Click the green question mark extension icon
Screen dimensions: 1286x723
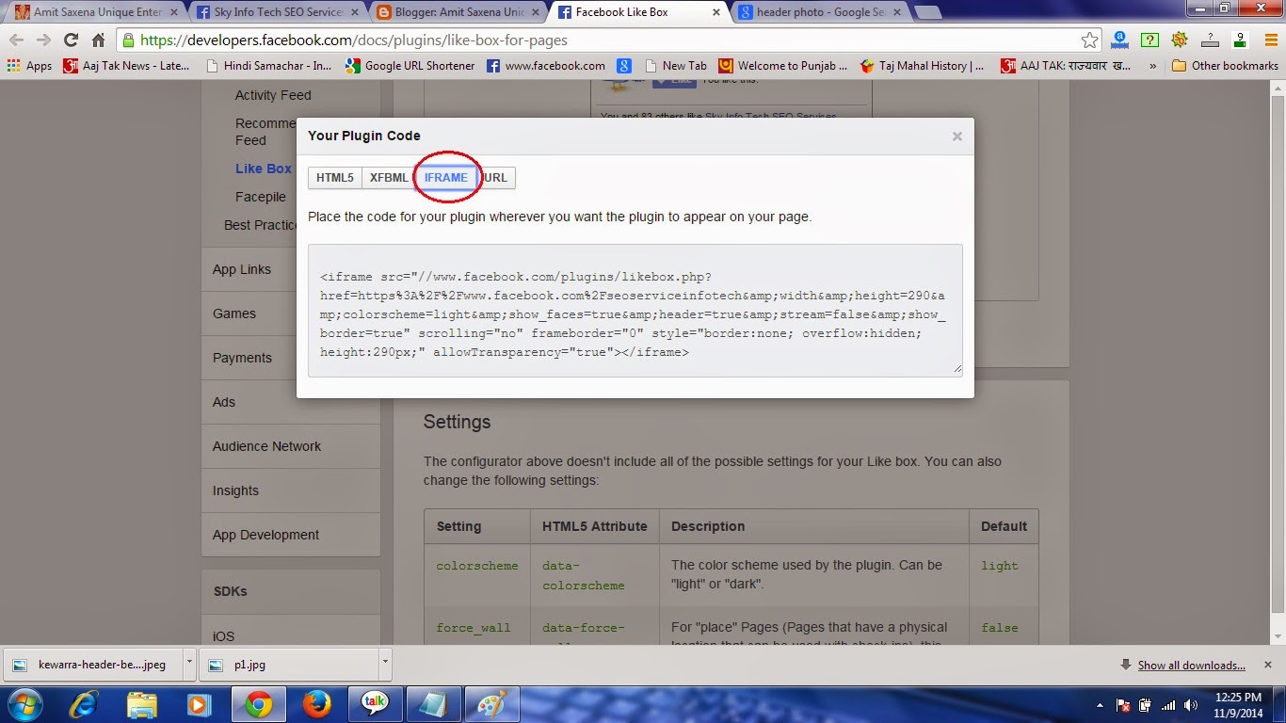point(1149,40)
